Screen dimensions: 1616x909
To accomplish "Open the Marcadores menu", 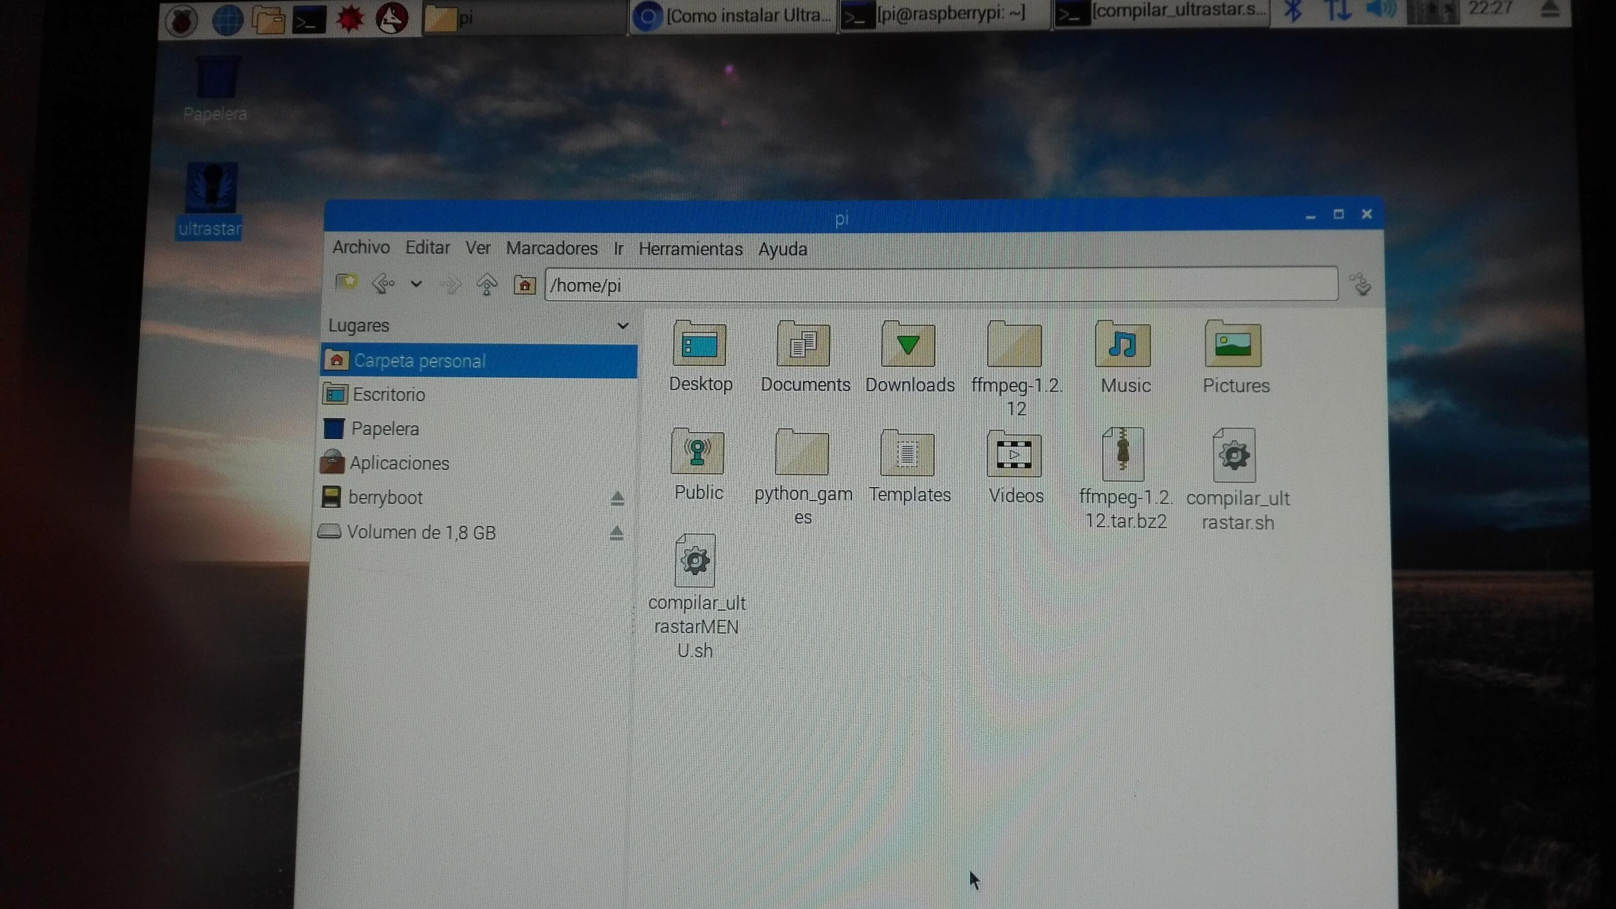I will point(552,249).
